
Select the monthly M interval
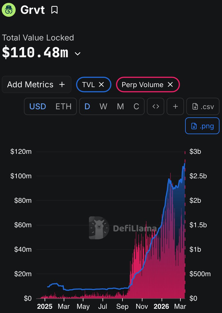(x=120, y=106)
